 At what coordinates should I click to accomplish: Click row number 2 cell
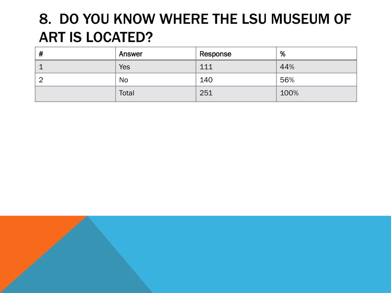click(x=75, y=80)
